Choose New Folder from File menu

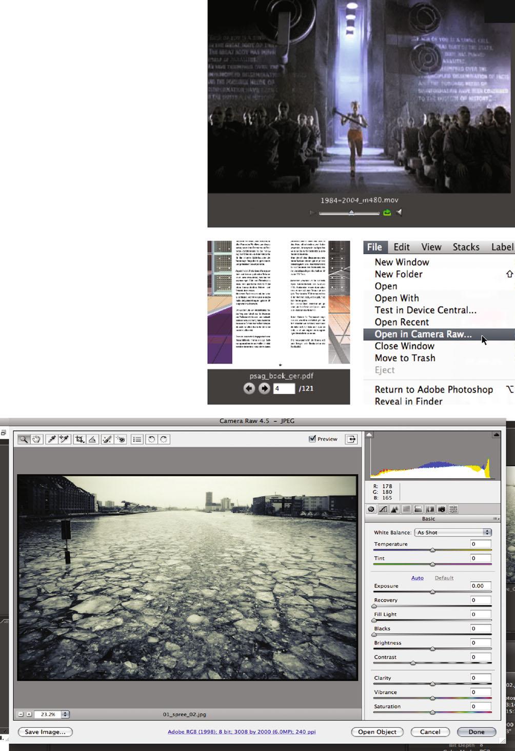tap(439, 274)
